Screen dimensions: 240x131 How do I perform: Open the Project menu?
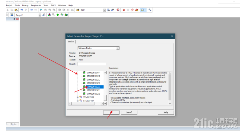[x=9, y=5]
